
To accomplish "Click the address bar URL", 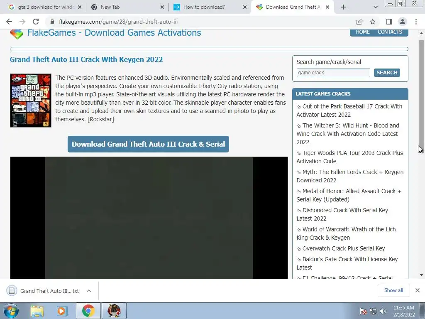I will tap(118, 22).
